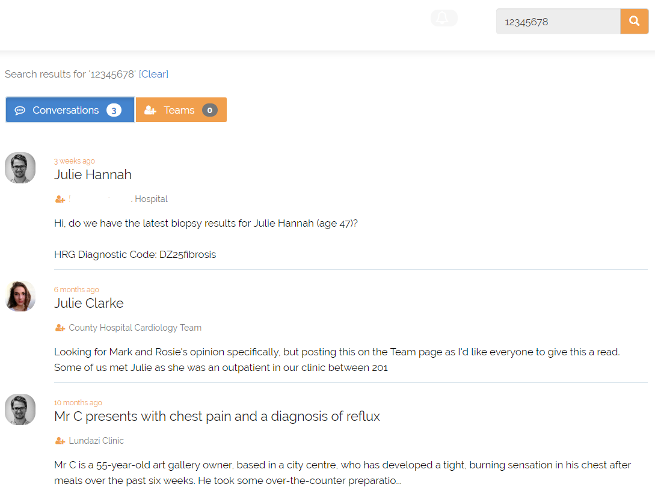The image size is (655, 490).
Task: Open Mr C presents with chest pain conversation
Action: [x=217, y=417]
